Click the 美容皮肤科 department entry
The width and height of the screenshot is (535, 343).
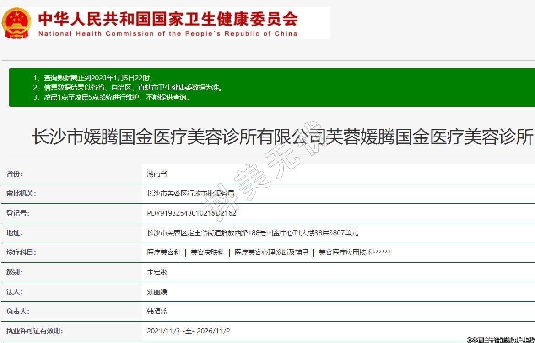tap(207, 253)
